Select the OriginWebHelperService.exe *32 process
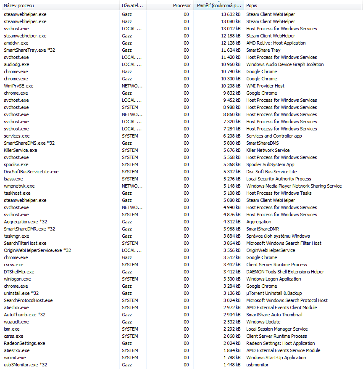The width and height of the screenshot is (363, 371). pos(182,250)
